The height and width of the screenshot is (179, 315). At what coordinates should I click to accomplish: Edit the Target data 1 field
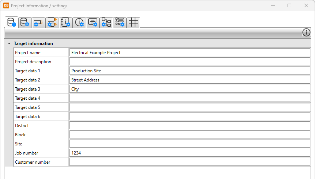click(x=189, y=71)
